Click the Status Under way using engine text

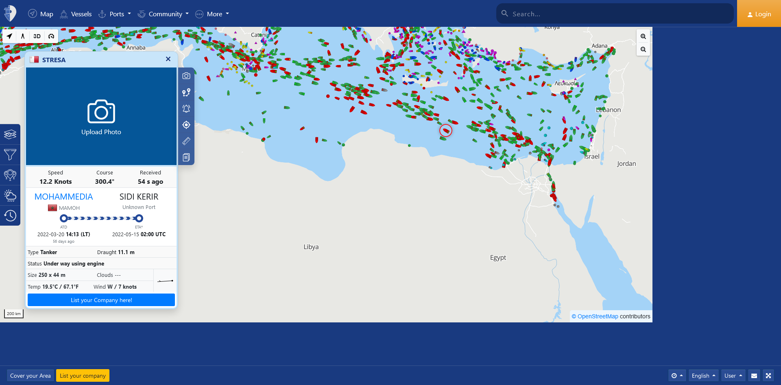tap(66, 263)
